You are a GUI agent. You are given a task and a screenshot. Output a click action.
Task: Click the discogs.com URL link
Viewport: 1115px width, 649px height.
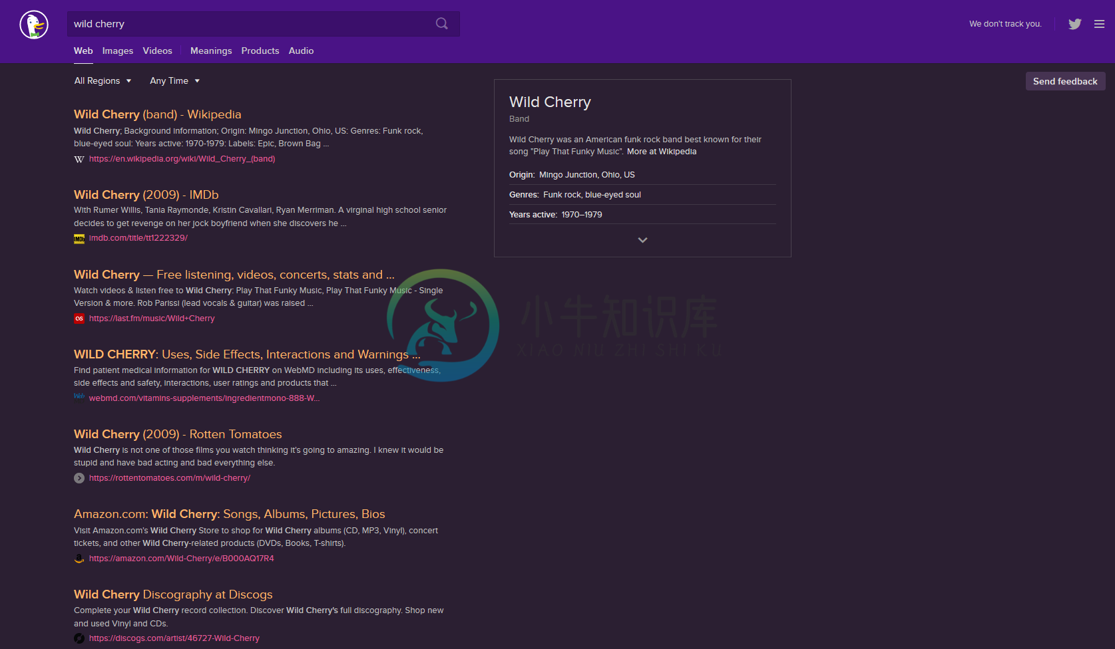click(174, 638)
